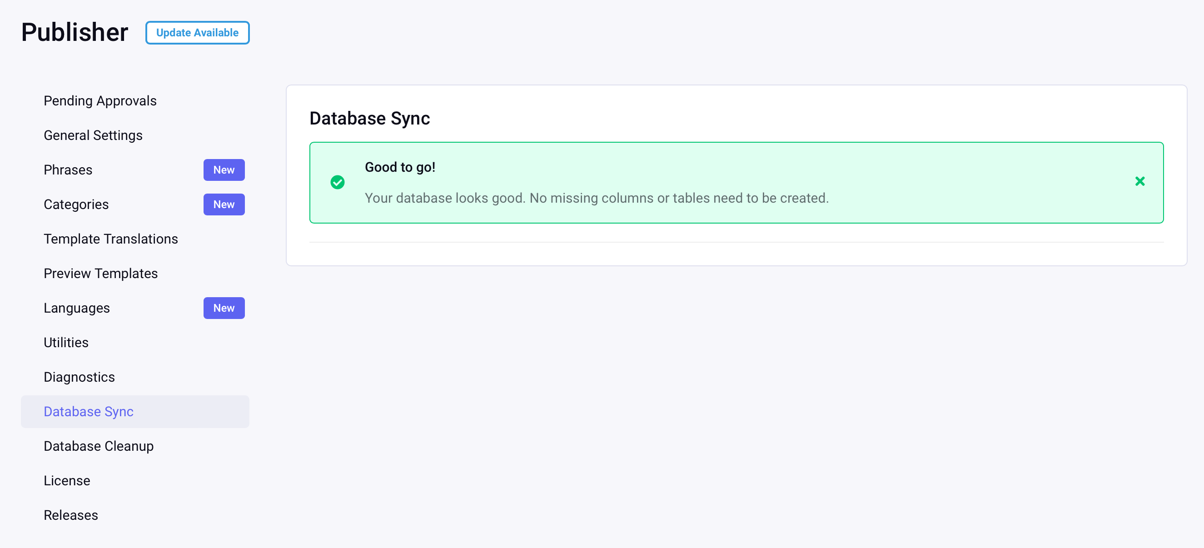Click the New badge next to Phrases
1204x548 pixels.
pyautogui.click(x=224, y=170)
